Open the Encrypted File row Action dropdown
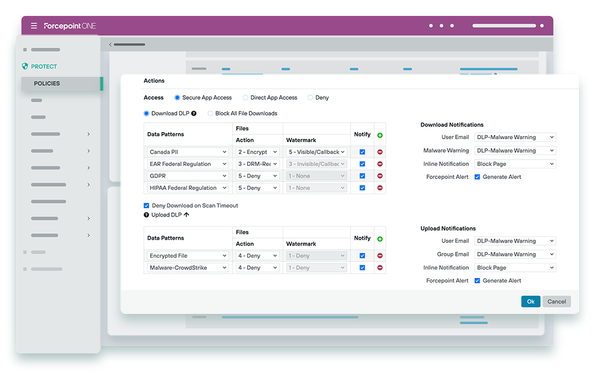Screen dimensions: 595x379 [x=257, y=256]
